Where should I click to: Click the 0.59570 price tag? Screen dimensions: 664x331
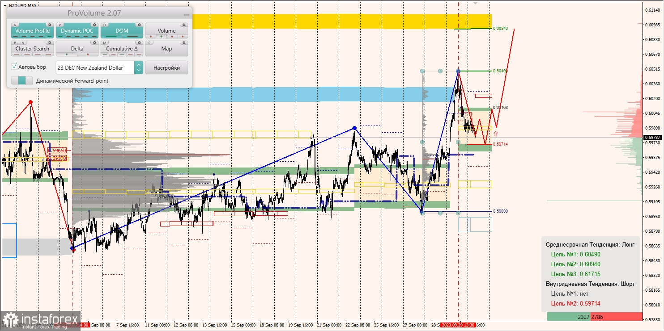click(x=58, y=158)
